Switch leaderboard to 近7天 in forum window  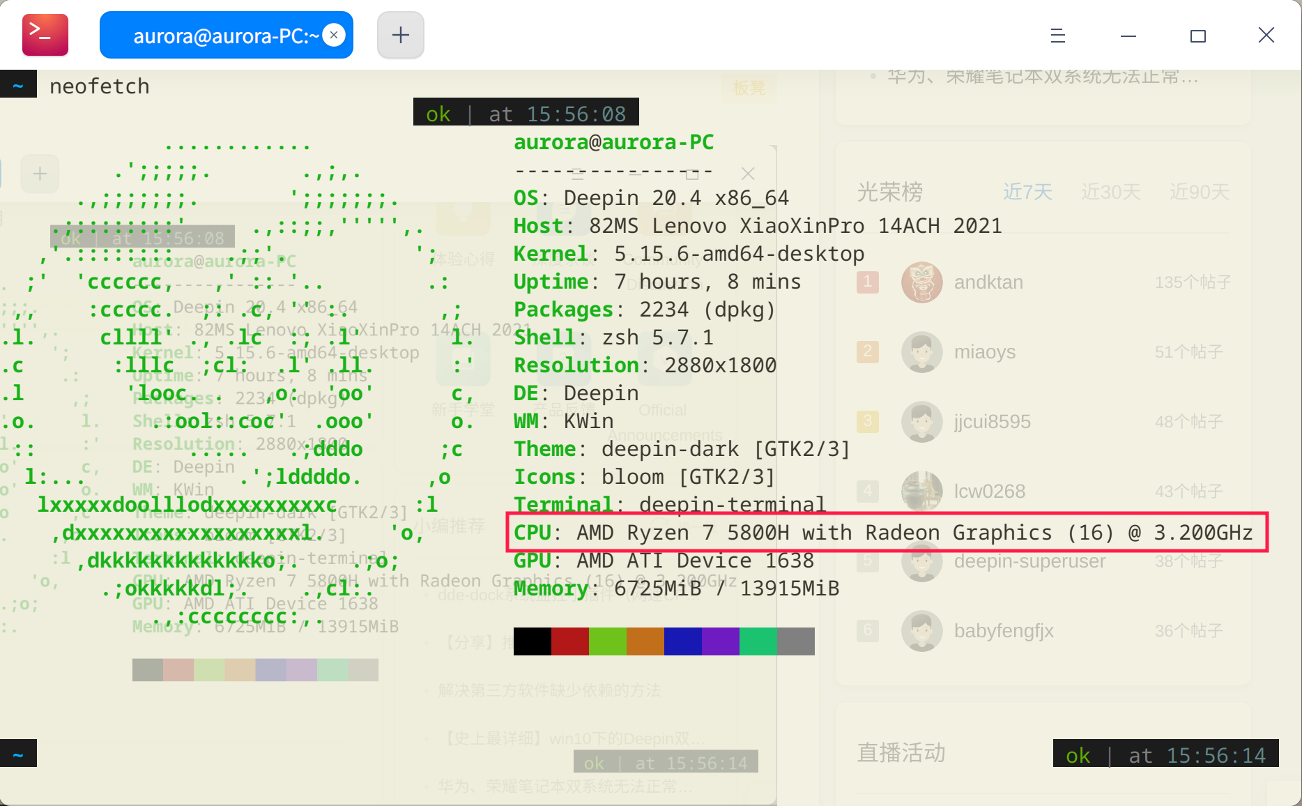click(x=1028, y=192)
